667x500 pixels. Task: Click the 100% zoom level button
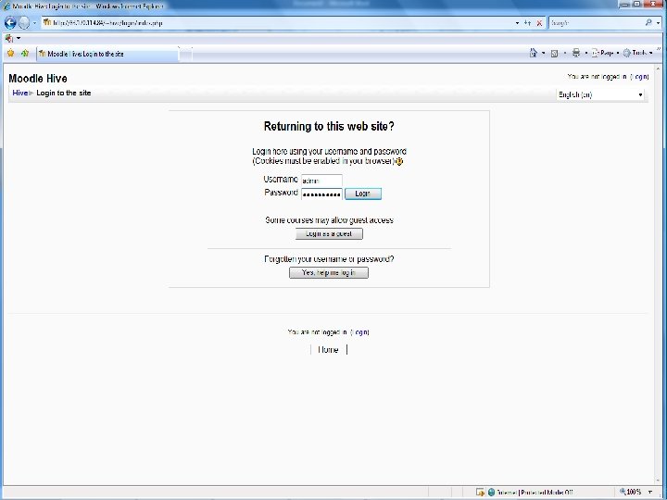[x=631, y=492]
